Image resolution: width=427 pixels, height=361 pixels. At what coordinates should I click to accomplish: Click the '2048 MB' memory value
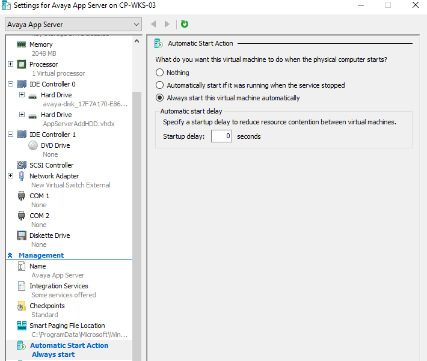click(44, 53)
